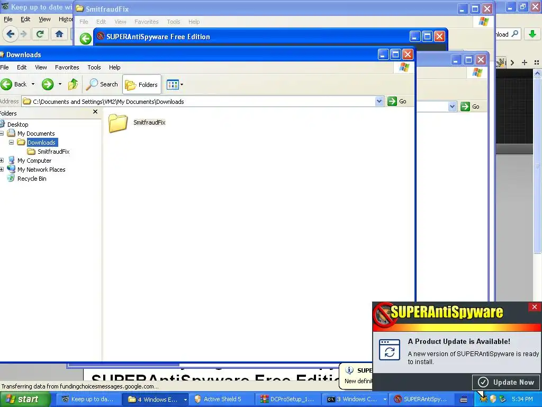Open the '3 Windows C...' taskbar group
This screenshot has height=407, width=542.
pos(356,399)
